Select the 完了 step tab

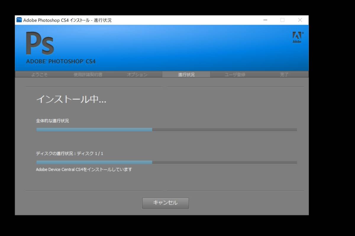pos(284,75)
